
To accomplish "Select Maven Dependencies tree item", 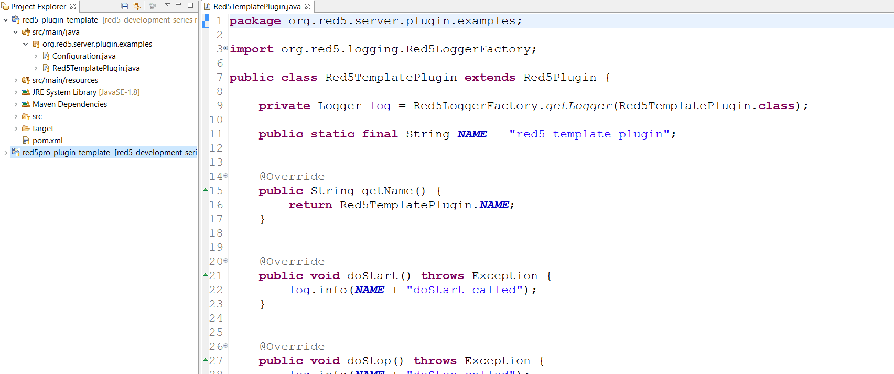I will point(70,104).
